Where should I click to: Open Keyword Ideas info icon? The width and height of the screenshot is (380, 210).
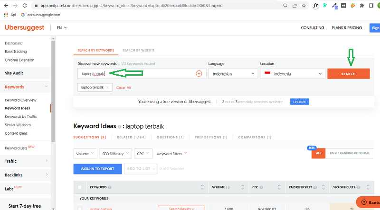point(119,127)
